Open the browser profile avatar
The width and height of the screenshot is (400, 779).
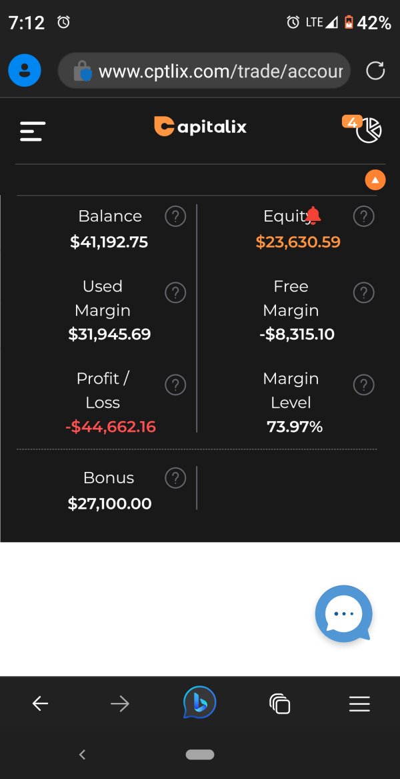tap(25, 71)
